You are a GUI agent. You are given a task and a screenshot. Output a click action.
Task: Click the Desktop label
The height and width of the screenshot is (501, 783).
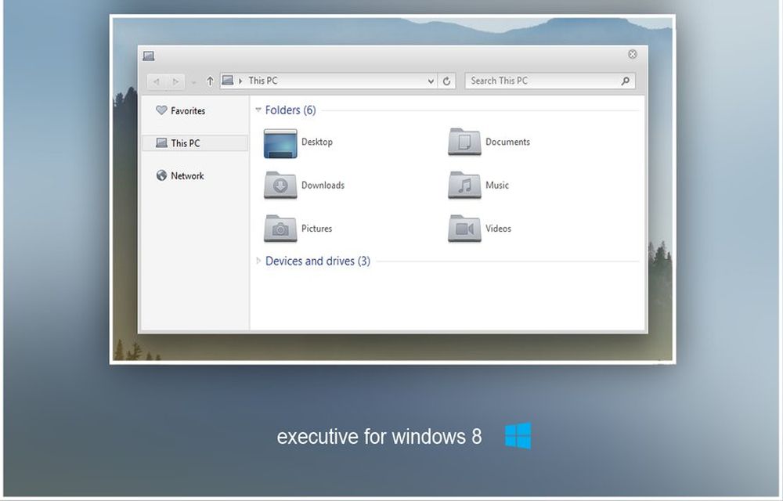(317, 142)
